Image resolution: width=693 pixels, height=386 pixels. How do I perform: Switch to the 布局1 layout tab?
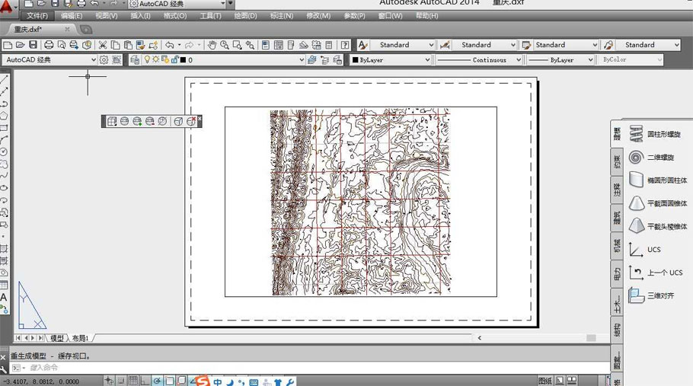pyautogui.click(x=81, y=338)
